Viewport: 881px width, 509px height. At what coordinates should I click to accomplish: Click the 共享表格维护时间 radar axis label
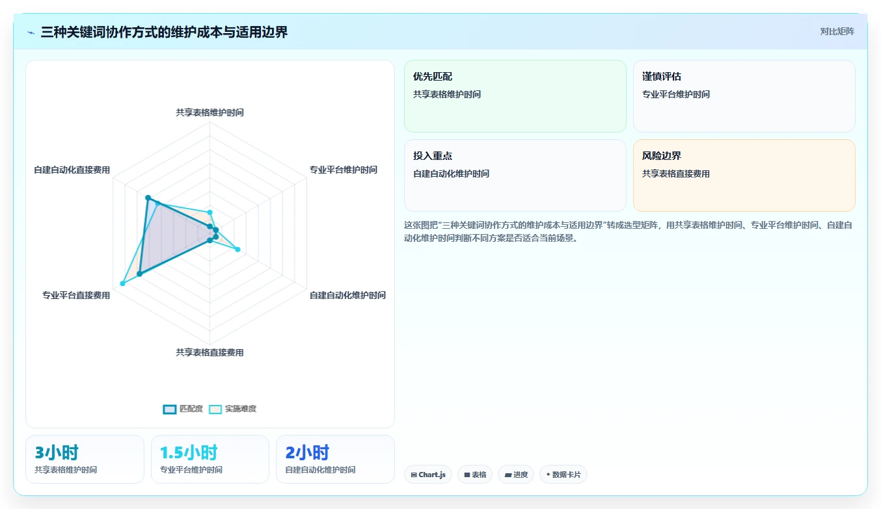click(x=210, y=112)
